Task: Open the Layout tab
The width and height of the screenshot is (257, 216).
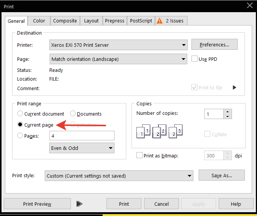Action: point(91,21)
